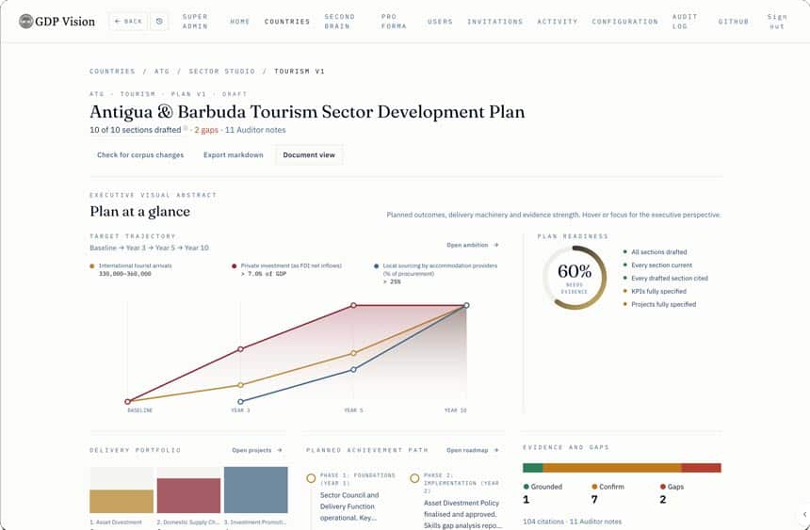Open the Pro Forma nav item
This screenshot has height=530, width=810.
click(x=394, y=21)
